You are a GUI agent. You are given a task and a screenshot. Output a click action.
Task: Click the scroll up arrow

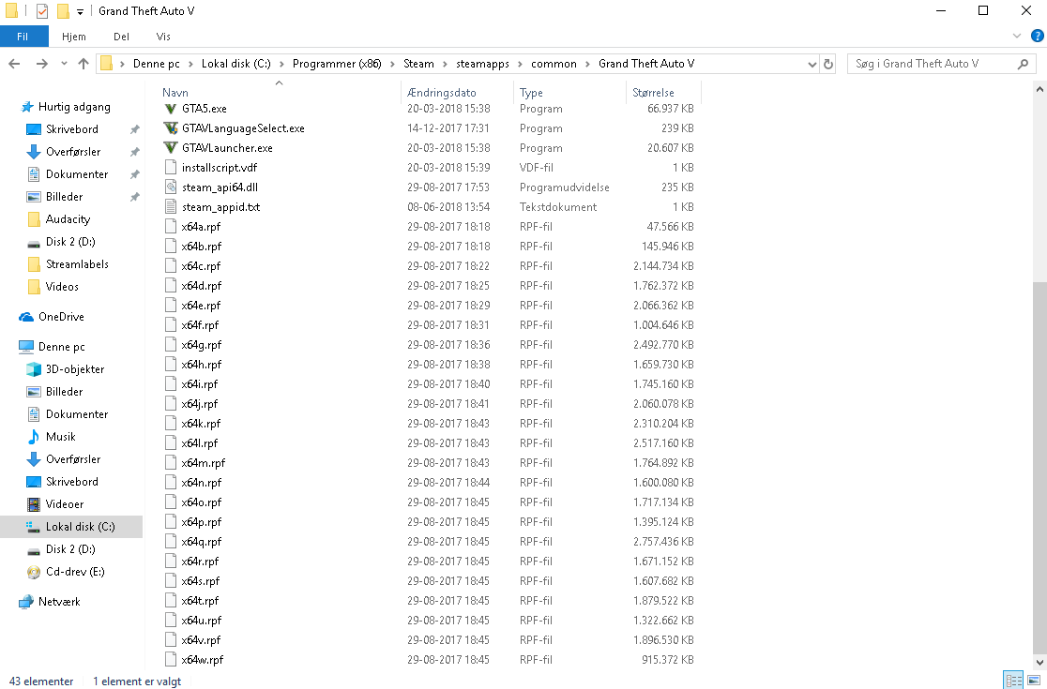point(1039,89)
